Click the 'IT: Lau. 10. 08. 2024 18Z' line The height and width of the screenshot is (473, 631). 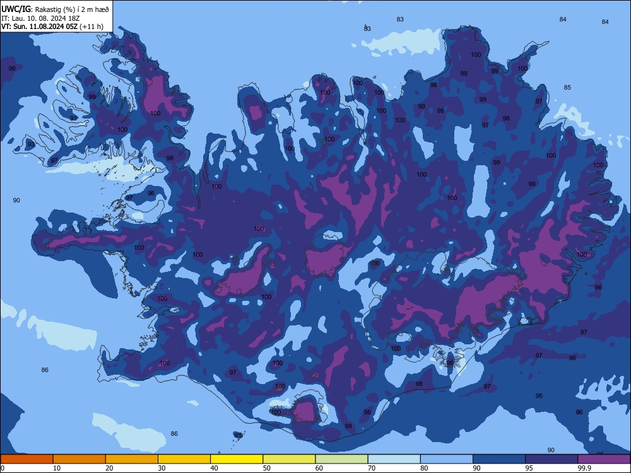[x=40, y=18]
